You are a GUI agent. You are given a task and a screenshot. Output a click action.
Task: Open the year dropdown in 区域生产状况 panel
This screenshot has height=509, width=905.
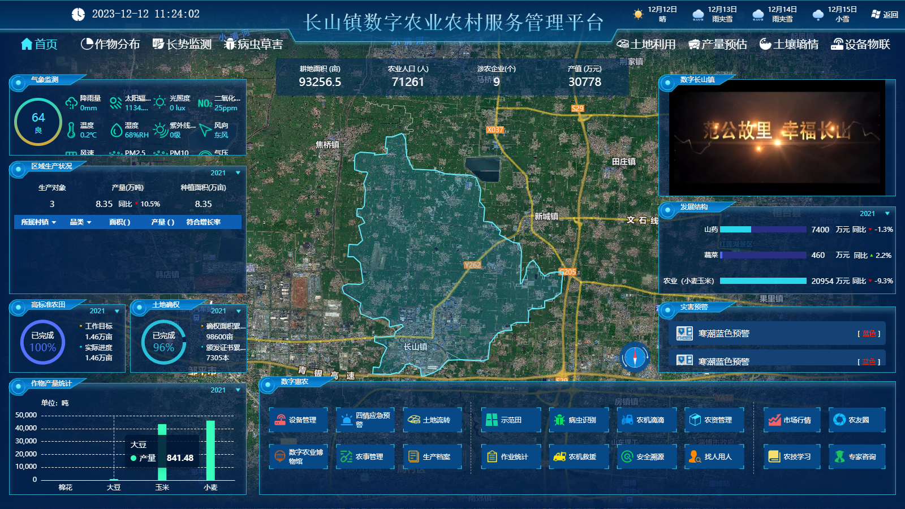[226, 173]
